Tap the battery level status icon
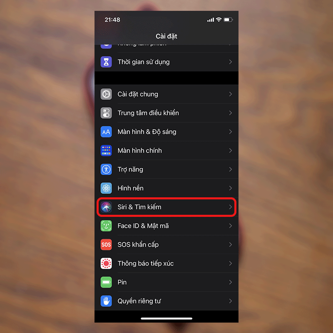The image size is (333, 333). (x=228, y=20)
